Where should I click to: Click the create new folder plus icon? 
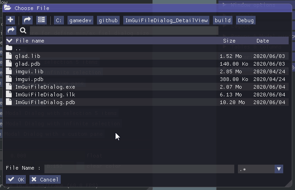click(10, 20)
